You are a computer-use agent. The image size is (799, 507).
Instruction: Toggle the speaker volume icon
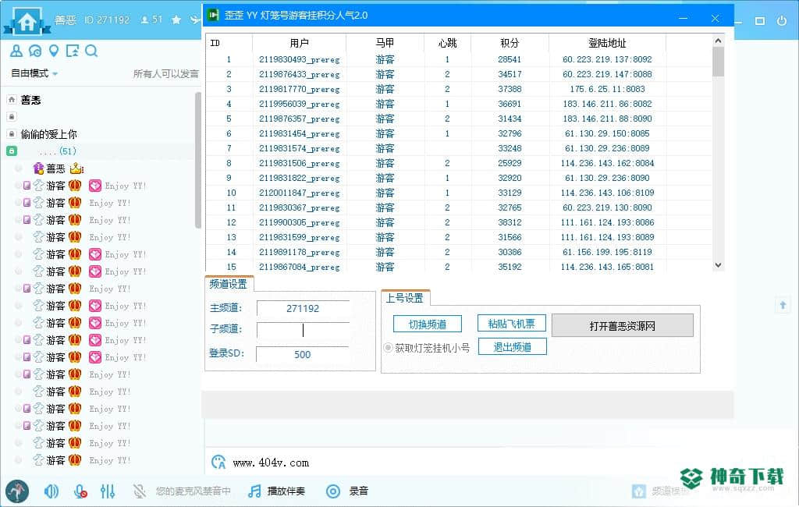click(51, 491)
